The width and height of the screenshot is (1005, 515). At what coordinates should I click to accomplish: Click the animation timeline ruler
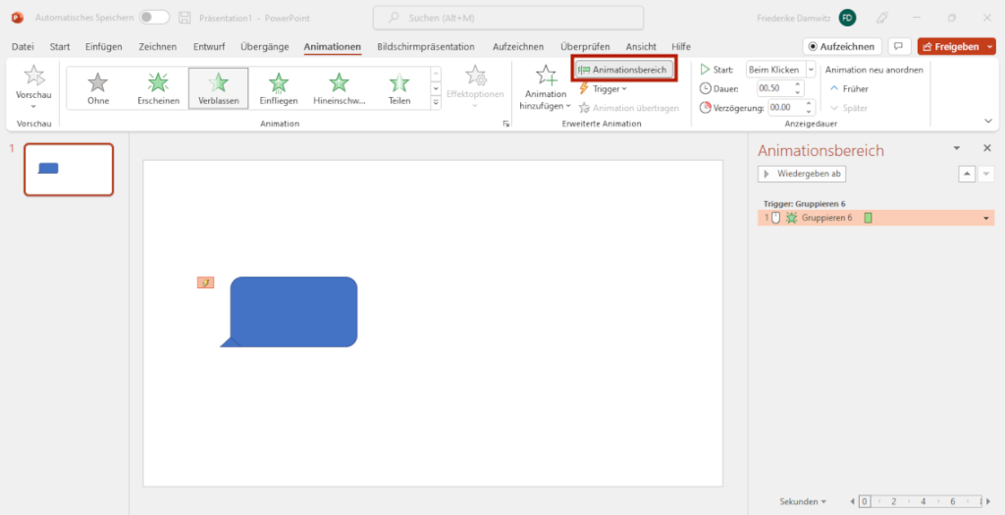(x=921, y=501)
